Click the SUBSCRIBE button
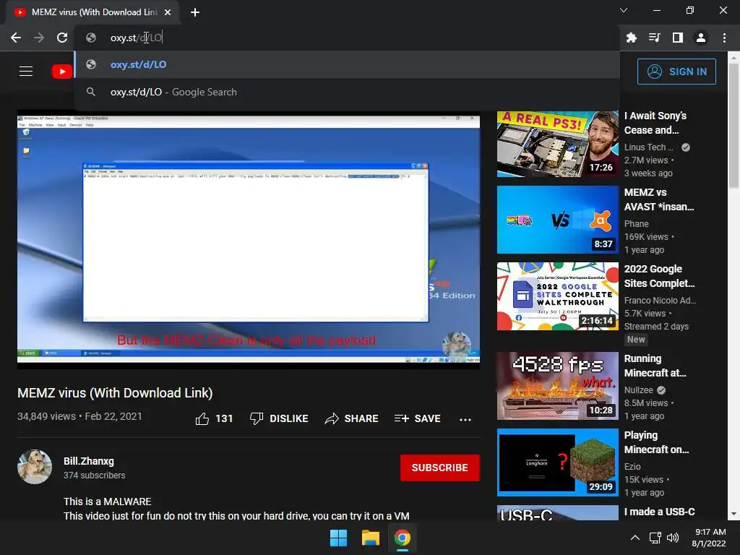The image size is (740, 555). [440, 468]
